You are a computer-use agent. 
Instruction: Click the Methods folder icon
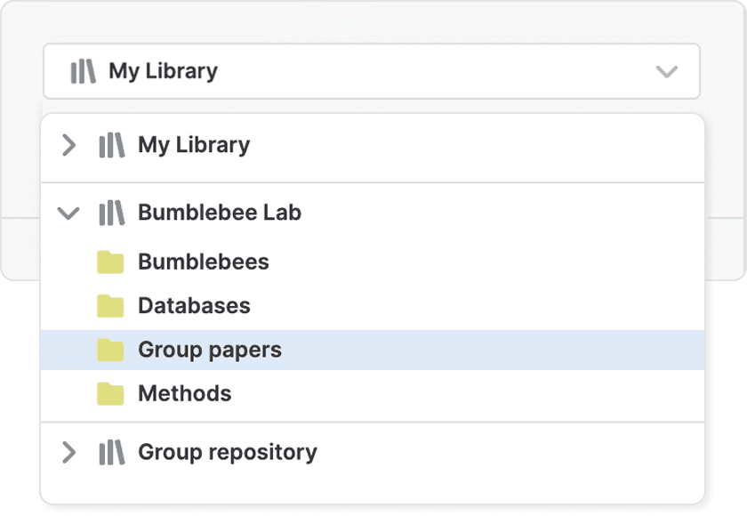[x=110, y=393]
